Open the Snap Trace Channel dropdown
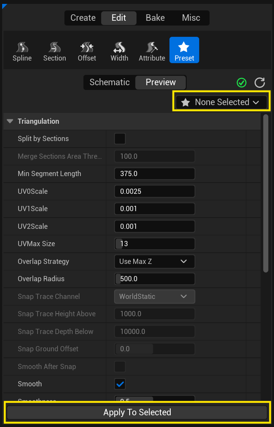Screen dimensions: 274x427 point(155,296)
